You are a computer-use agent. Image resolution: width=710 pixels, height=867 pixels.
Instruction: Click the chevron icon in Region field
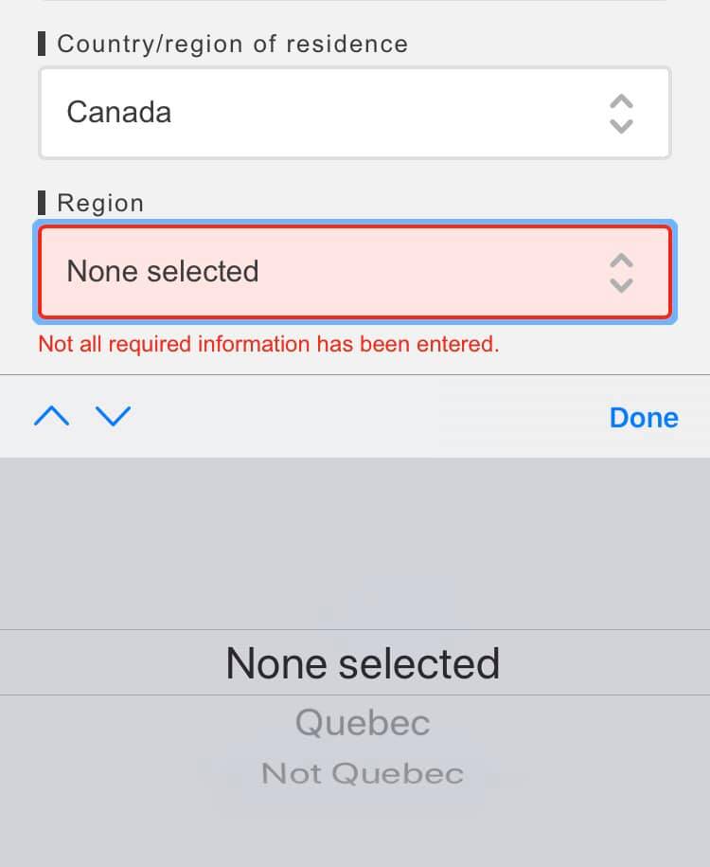621,273
